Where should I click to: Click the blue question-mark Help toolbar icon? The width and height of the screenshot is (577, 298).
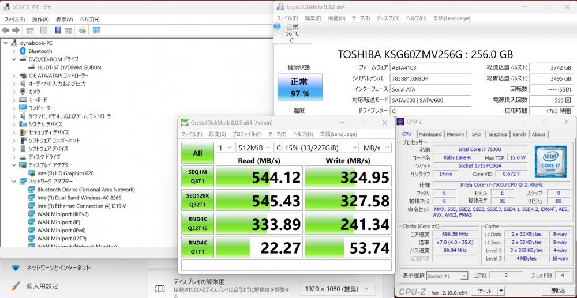click(58, 30)
